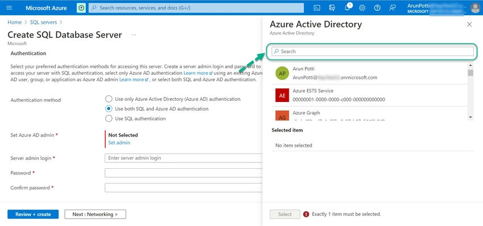Click the Set admin link
This screenshot has height=226, width=483.
[119, 143]
